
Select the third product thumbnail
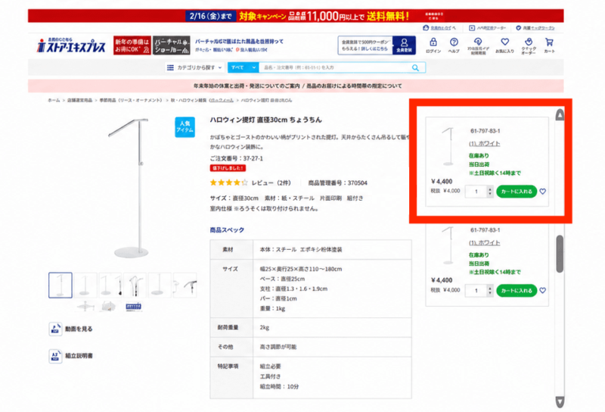tap(110, 286)
